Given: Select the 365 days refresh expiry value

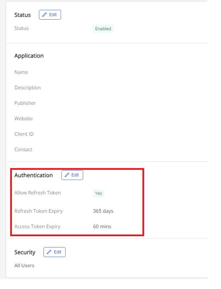Looking at the screenshot, I should (103, 211).
